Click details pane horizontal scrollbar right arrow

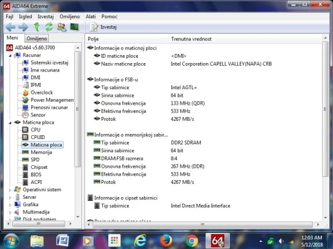point(318,224)
